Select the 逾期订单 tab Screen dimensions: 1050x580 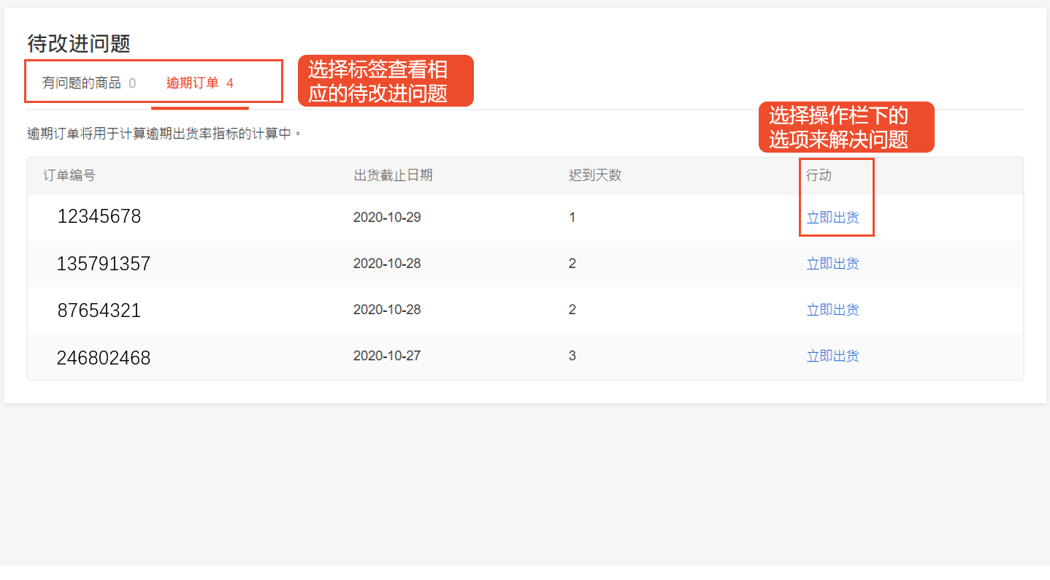pos(200,83)
